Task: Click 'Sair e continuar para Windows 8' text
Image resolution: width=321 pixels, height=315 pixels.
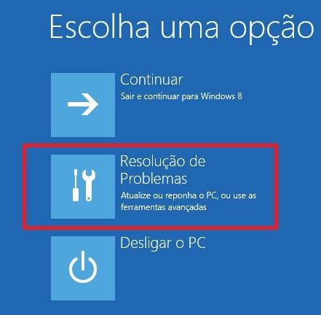Action: point(181,96)
